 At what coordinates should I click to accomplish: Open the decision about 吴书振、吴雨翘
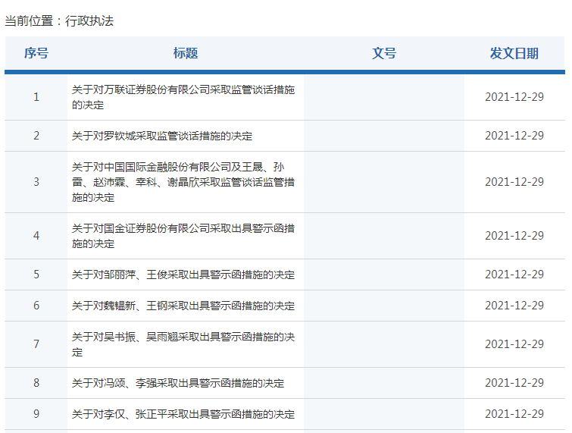183,344
